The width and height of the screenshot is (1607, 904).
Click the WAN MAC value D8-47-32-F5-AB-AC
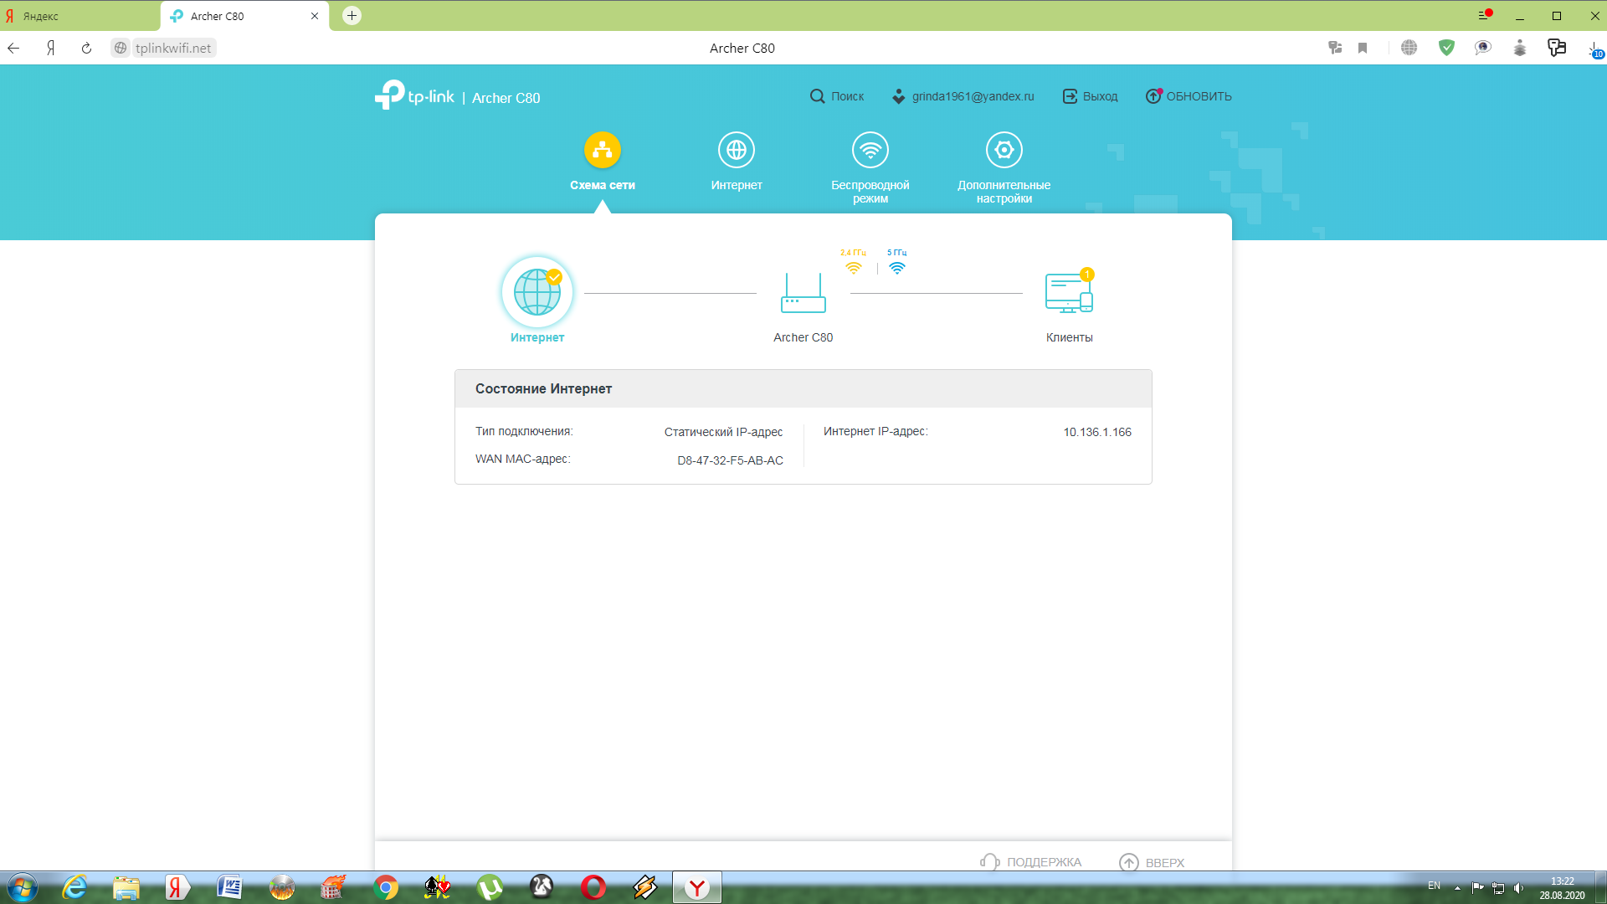(x=730, y=460)
